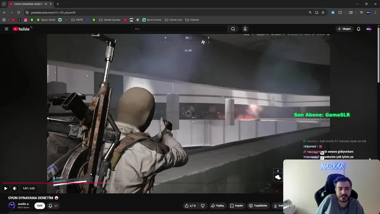The width and height of the screenshot is (380, 214).
Task: Open a new browser tab
Action: [58, 4]
